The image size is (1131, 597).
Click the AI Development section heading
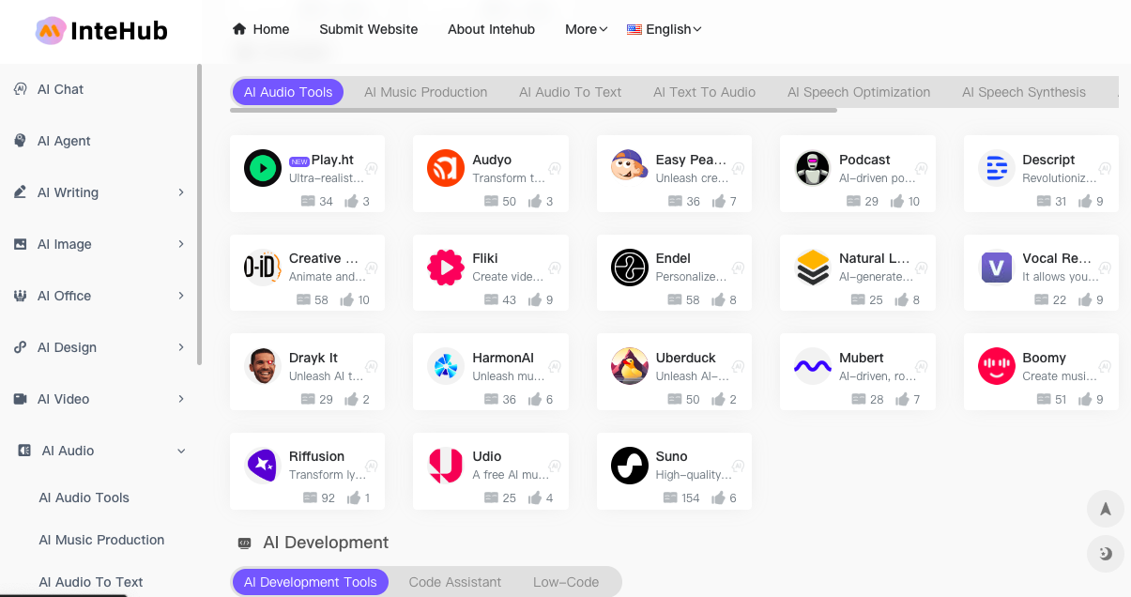tap(326, 543)
